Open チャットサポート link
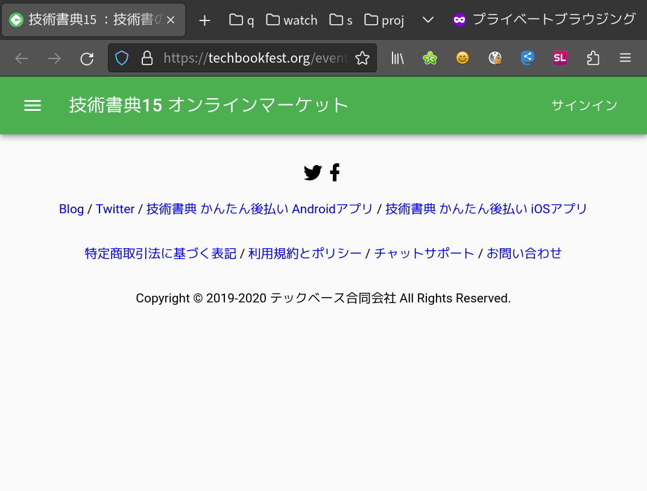 pos(424,254)
